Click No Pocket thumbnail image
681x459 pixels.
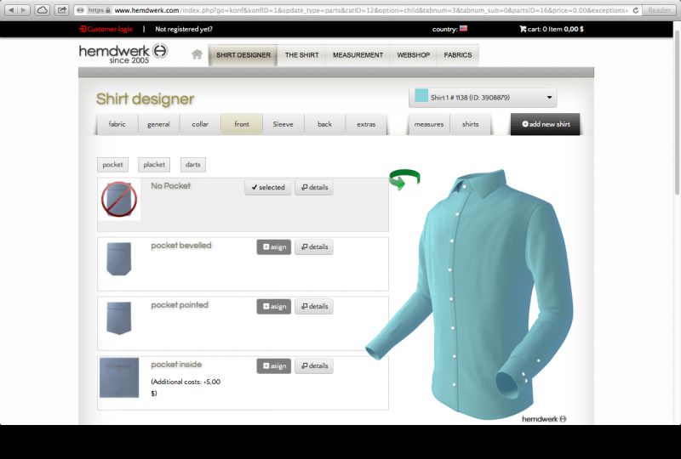(x=119, y=199)
